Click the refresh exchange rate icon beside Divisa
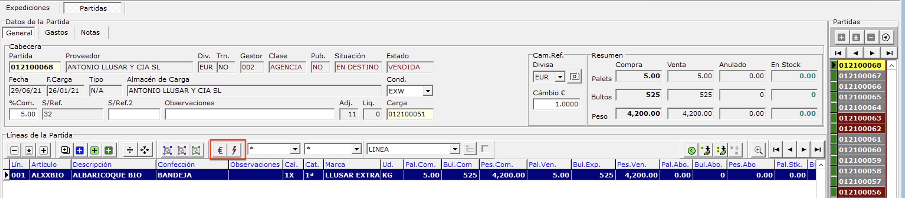 (x=574, y=77)
